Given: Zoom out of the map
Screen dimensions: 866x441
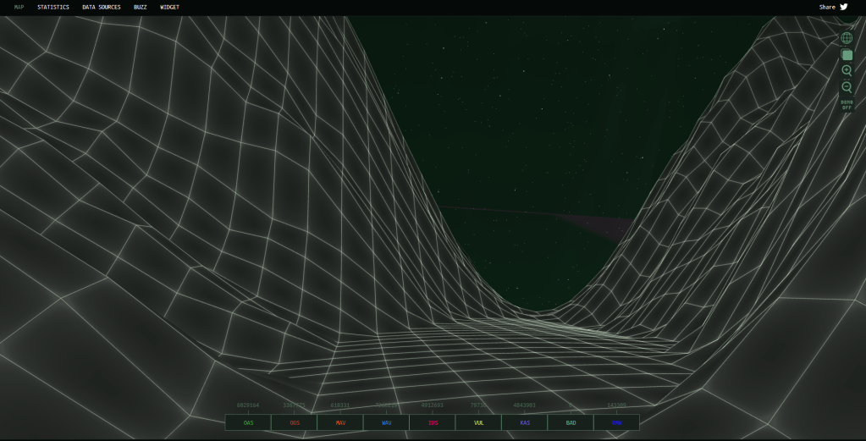Looking at the screenshot, I should [847, 87].
